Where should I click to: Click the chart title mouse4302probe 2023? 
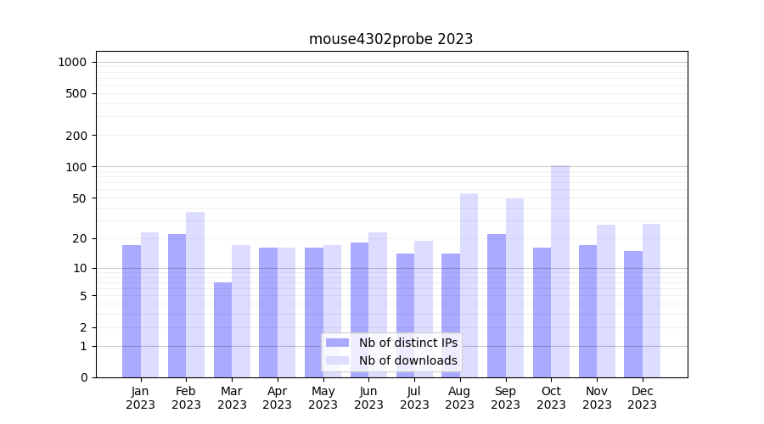[x=390, y=39]
